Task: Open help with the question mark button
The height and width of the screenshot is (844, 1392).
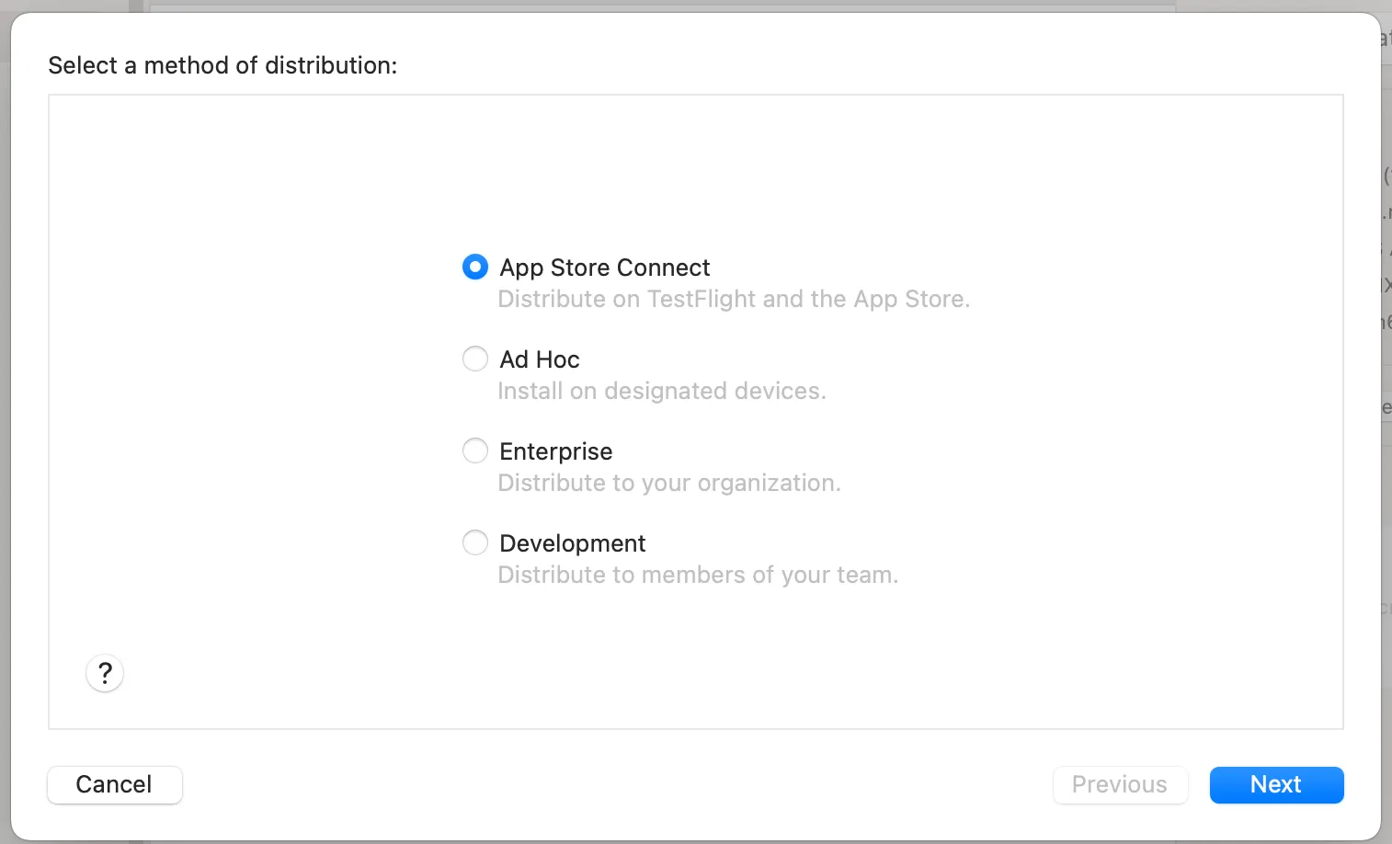Action: (x=105, y=673)
